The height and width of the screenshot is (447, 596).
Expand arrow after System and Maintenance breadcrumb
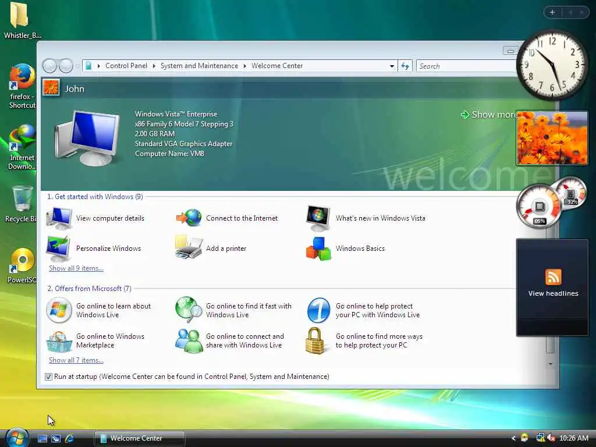[245, 66]
